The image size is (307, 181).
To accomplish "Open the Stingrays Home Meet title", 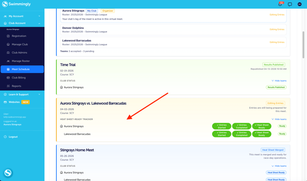I will [77, 150].
